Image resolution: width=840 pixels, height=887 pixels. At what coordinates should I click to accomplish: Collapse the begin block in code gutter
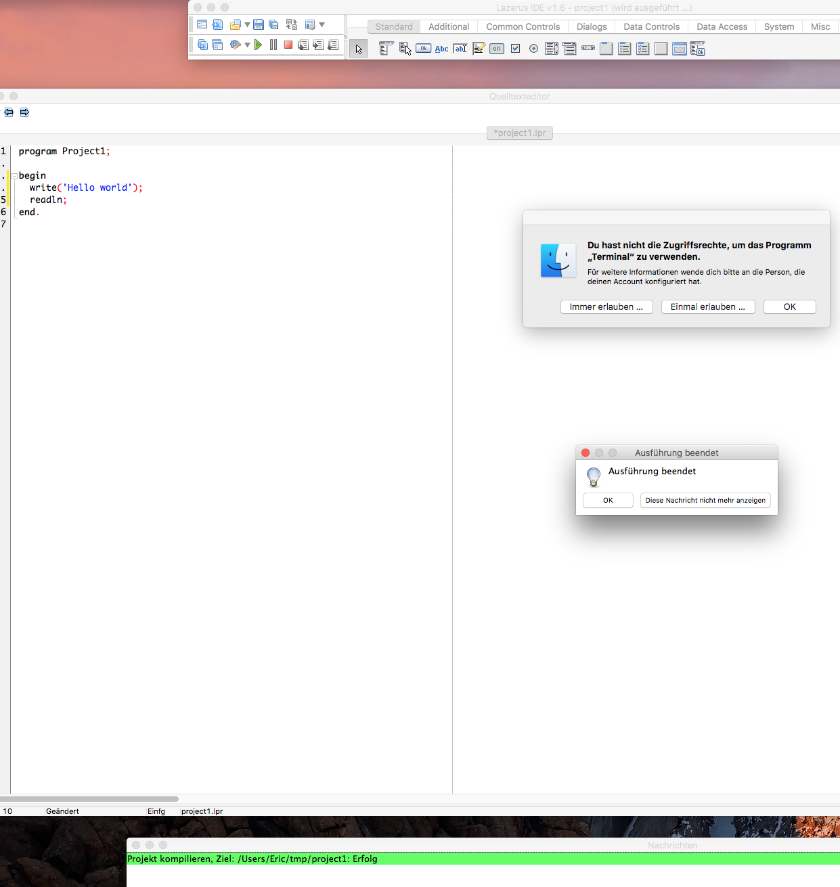[x=14, y=176]
